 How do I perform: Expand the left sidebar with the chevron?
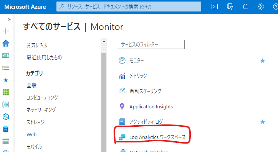9,20
